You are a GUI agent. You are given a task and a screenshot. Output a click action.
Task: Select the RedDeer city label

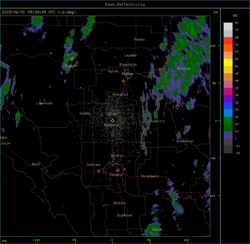coord(128,74)
